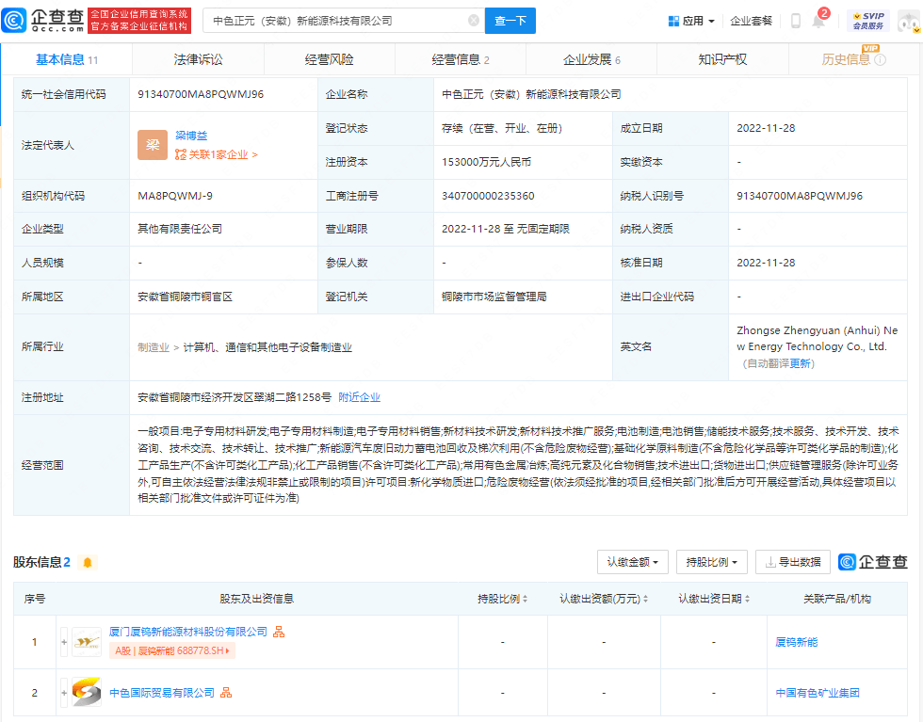Switch to 企业发展 tab
The image size is (923, 722).
coord(591,59)
